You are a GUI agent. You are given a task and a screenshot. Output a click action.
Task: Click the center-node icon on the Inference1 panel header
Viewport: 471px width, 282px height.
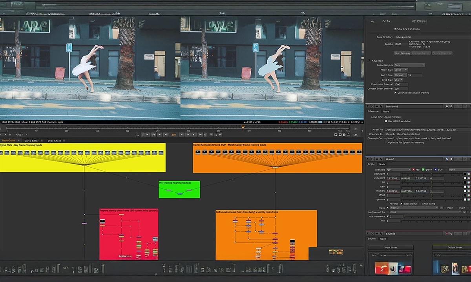(372, 106)
